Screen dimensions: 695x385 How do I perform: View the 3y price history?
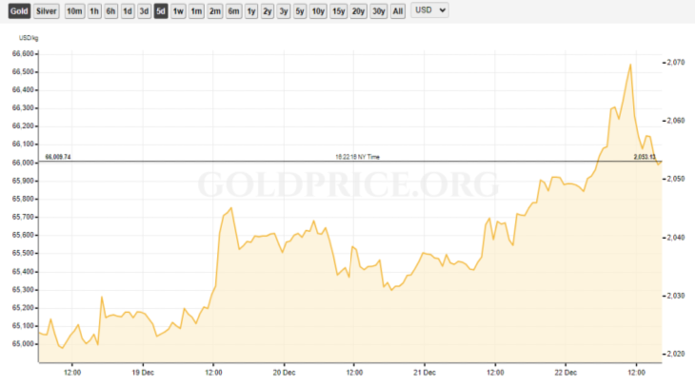(x=284, y=11)
